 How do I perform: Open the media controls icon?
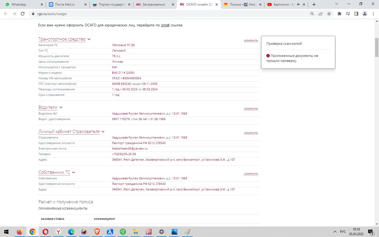coord(348,14)
